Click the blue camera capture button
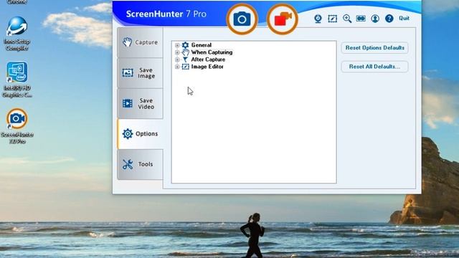This screenshot has width=459, height=258. coord(242,19)
